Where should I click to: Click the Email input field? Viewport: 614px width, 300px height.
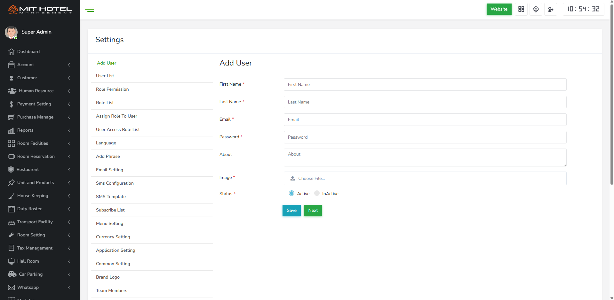[x=425, y=120]
